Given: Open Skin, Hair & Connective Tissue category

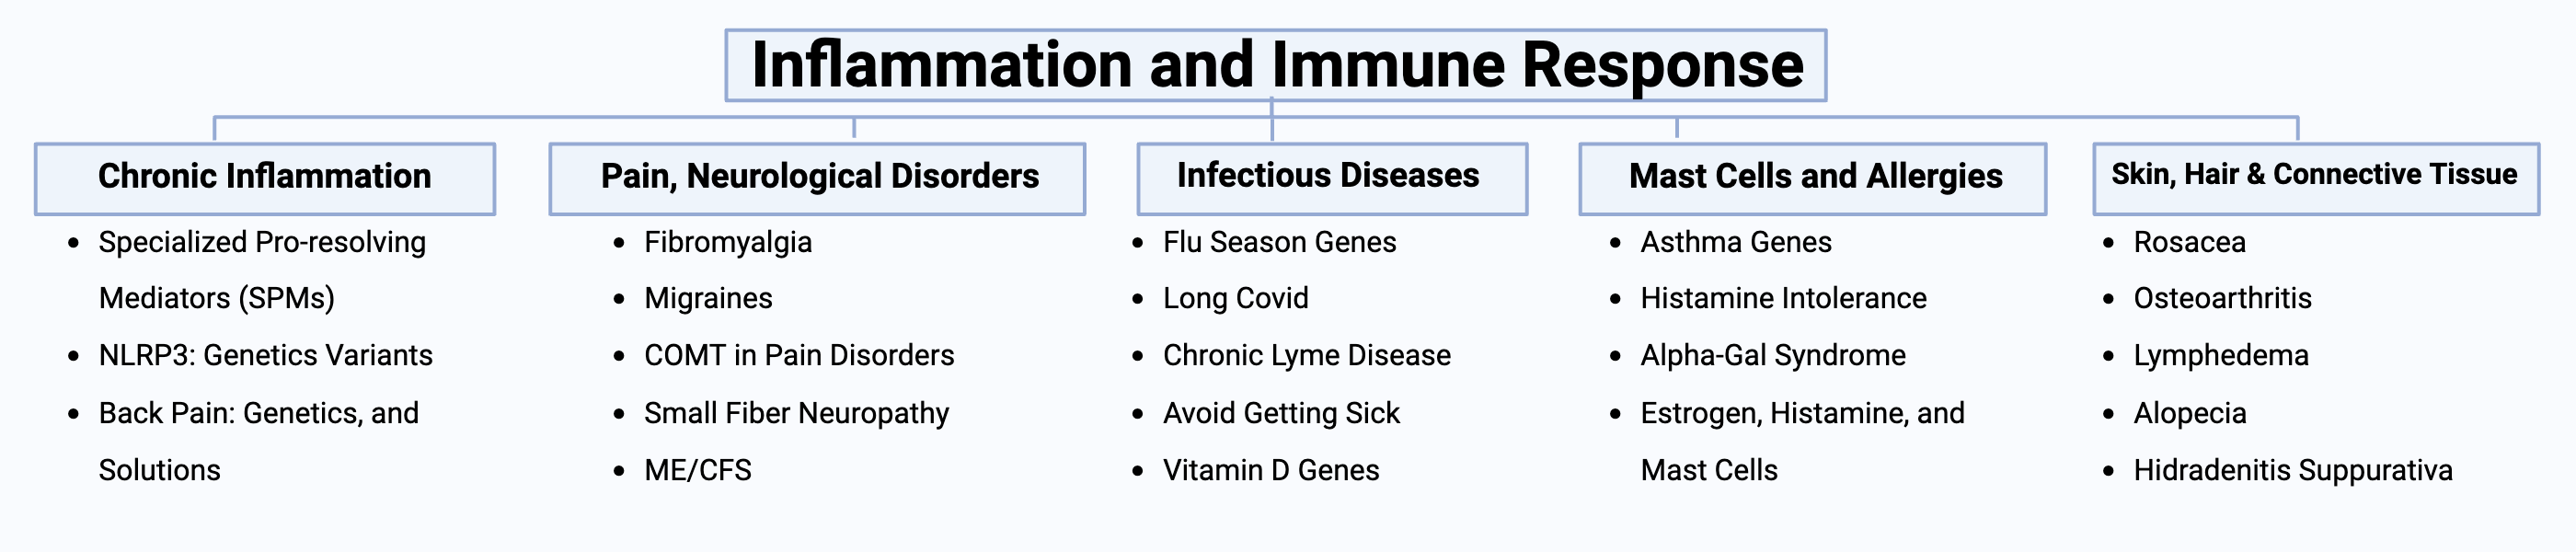Looking at the screenshot, I should click(x=2316, y=178).
